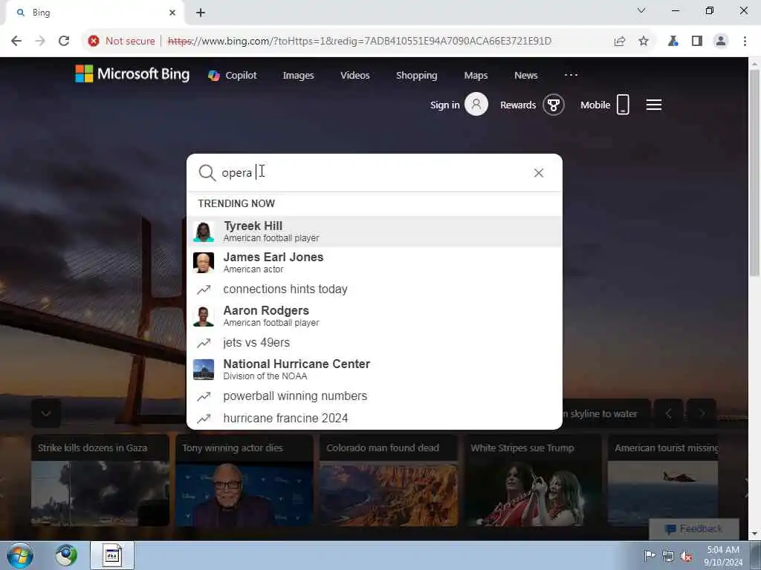Screen dimensions: 761x570
Task: Open Colorado man found dead story
Action: click(388, 481)
